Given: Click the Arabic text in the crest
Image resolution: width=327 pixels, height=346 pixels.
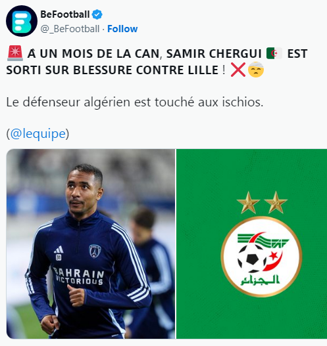Looking at the screenshot, I should pyautogui.click(x=260, y=280).
